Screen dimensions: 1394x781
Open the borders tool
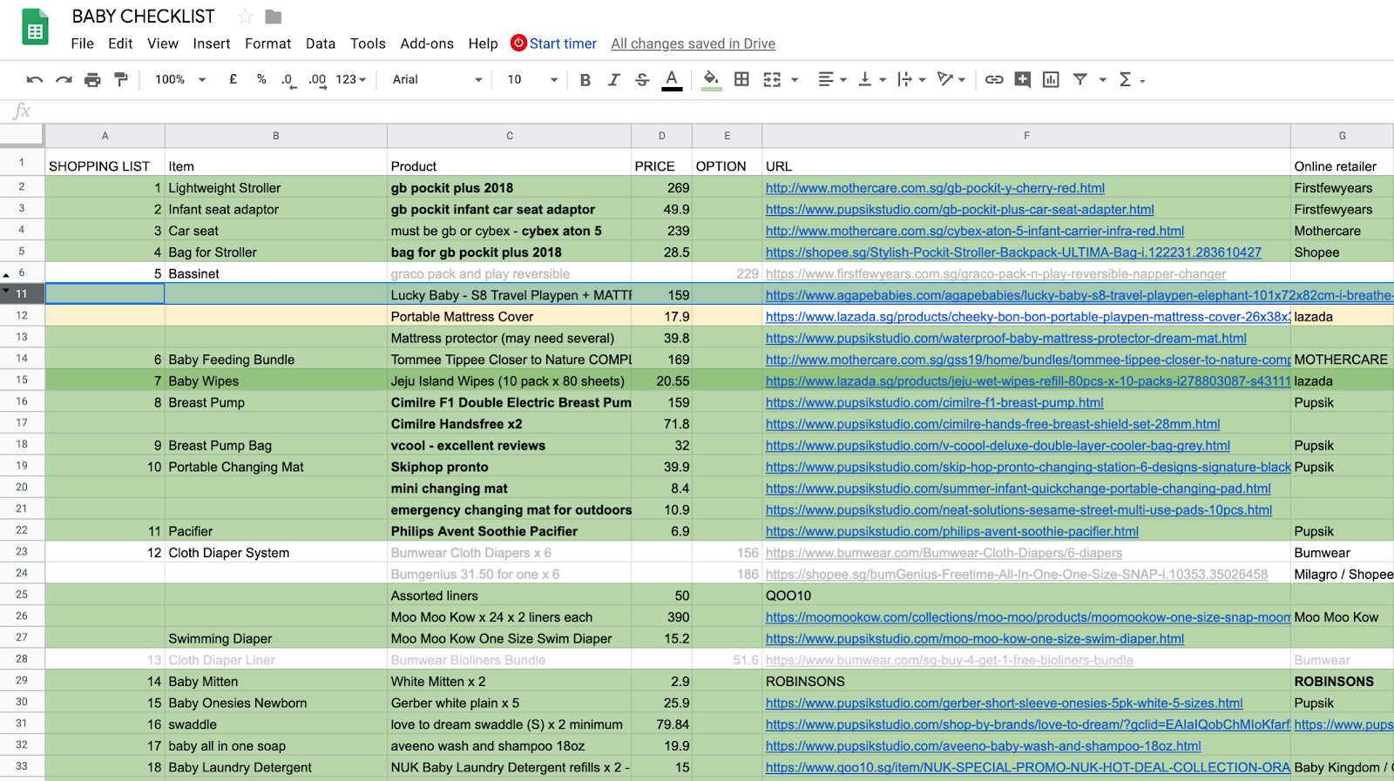[741, 79]
